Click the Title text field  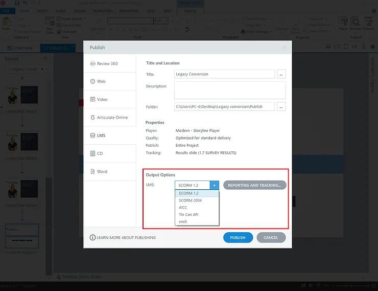point(224,74)
